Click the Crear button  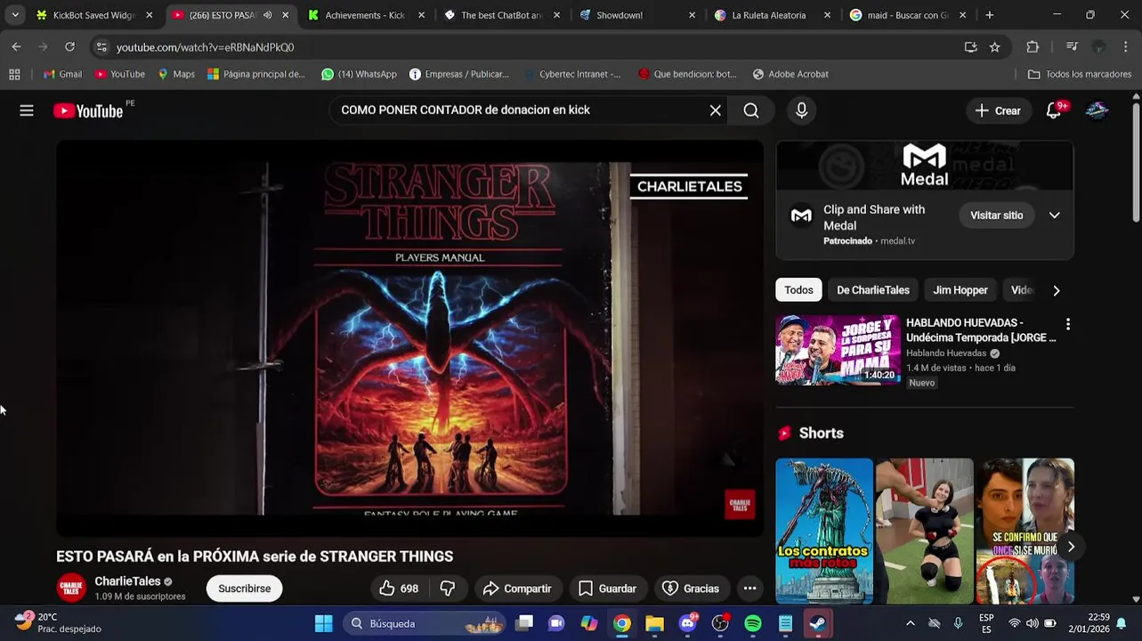tap(998, 110)
